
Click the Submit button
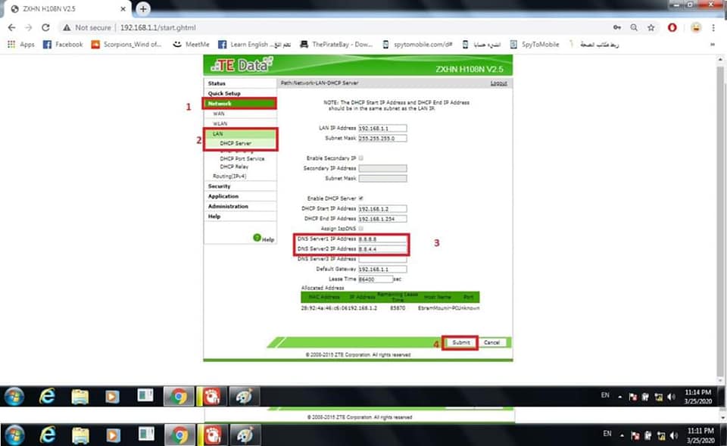pyautogui.click(x=460, y=342)
